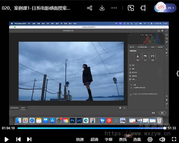Open the 倍速 playback speed menu

point(80,139)
